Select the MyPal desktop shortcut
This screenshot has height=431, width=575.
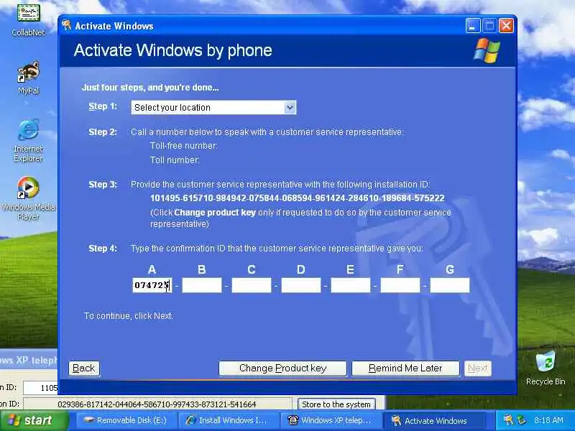click(28, 78)
